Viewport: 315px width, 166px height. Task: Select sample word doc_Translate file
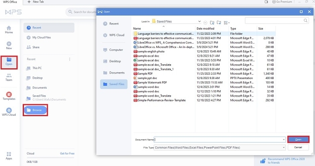click(204, 96)
